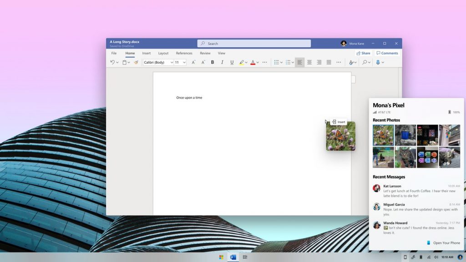Expand the font color picker arrow

[258, 62]
